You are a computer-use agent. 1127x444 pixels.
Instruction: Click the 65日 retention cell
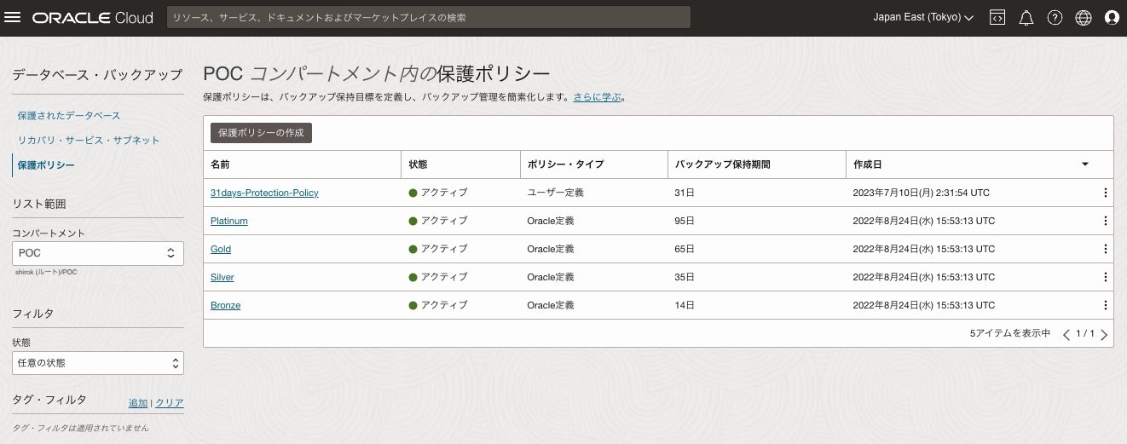(685, 249)
